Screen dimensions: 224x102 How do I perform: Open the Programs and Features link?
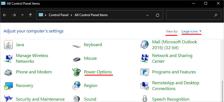pyautogui.click(x=174, y=72)
